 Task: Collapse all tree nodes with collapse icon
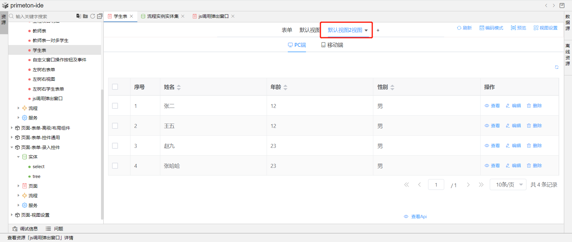coord(100,16)
